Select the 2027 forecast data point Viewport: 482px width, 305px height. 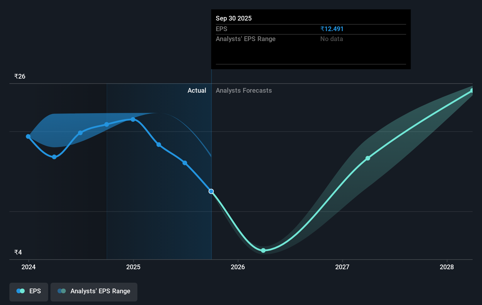(368, 158)
